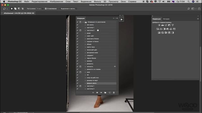The width and height of the screenshot is (202, 113).
Task: Expand the чб action
Action: point(85,75)
